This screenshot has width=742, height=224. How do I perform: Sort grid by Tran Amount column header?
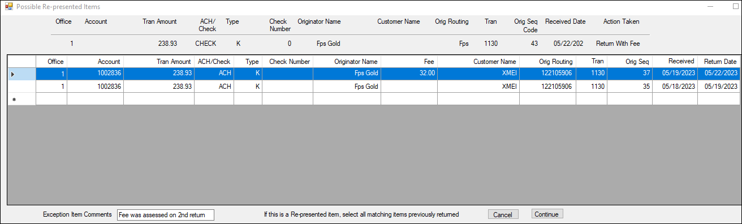pos(159,61)
